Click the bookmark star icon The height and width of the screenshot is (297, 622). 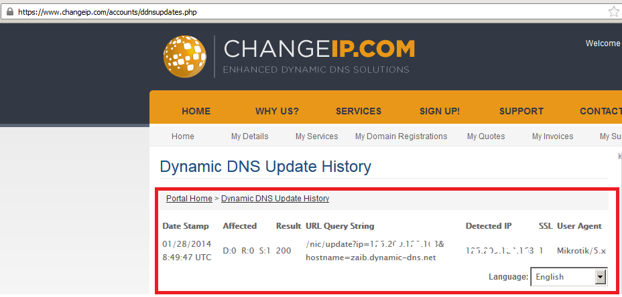[613, 12]
